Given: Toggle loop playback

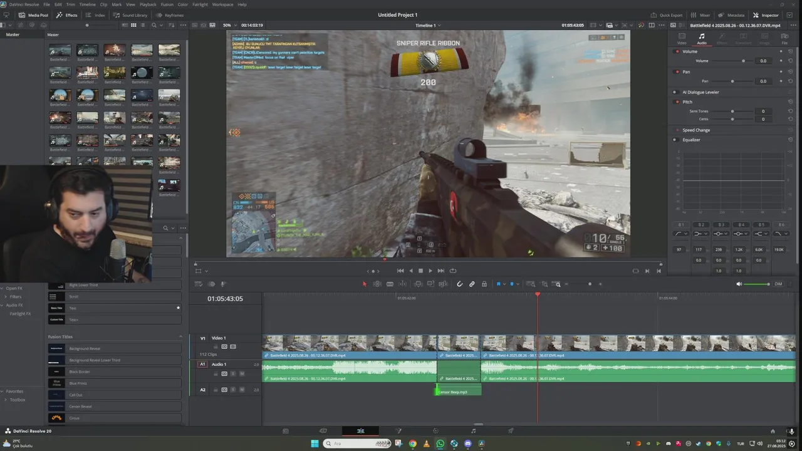Looking at the screenshot, I should (x=453, y=271).
